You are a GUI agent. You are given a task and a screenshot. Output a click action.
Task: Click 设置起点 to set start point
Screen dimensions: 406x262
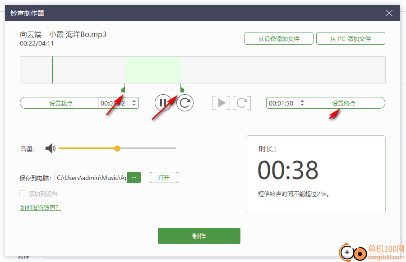click(x=59, y=103)
